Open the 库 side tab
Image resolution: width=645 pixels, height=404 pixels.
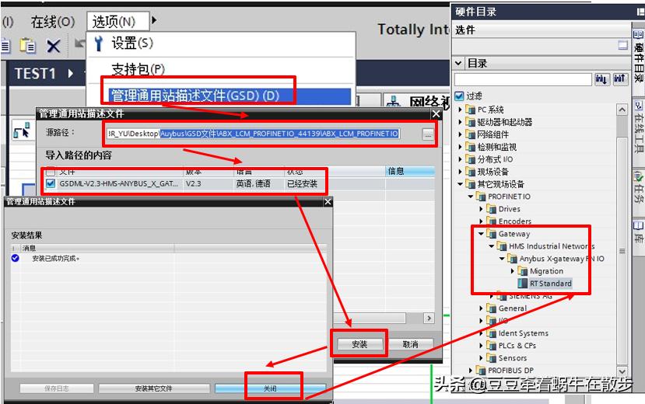639,232
